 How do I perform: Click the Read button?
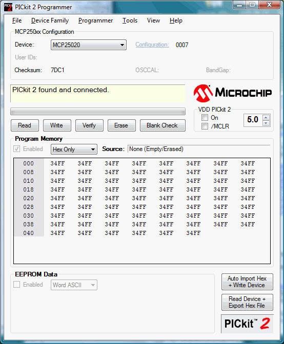(x=25, y=125)
